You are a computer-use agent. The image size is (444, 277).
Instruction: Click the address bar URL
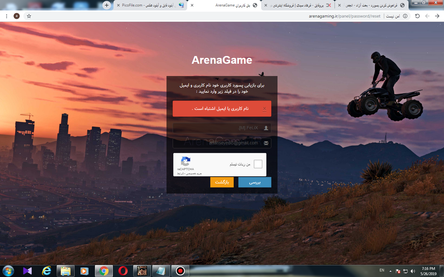(x=345, y=16)
